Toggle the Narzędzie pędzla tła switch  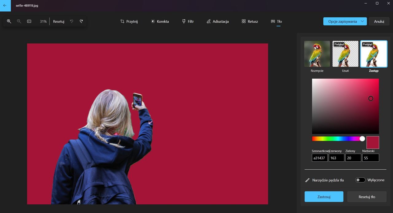[360, 180]
